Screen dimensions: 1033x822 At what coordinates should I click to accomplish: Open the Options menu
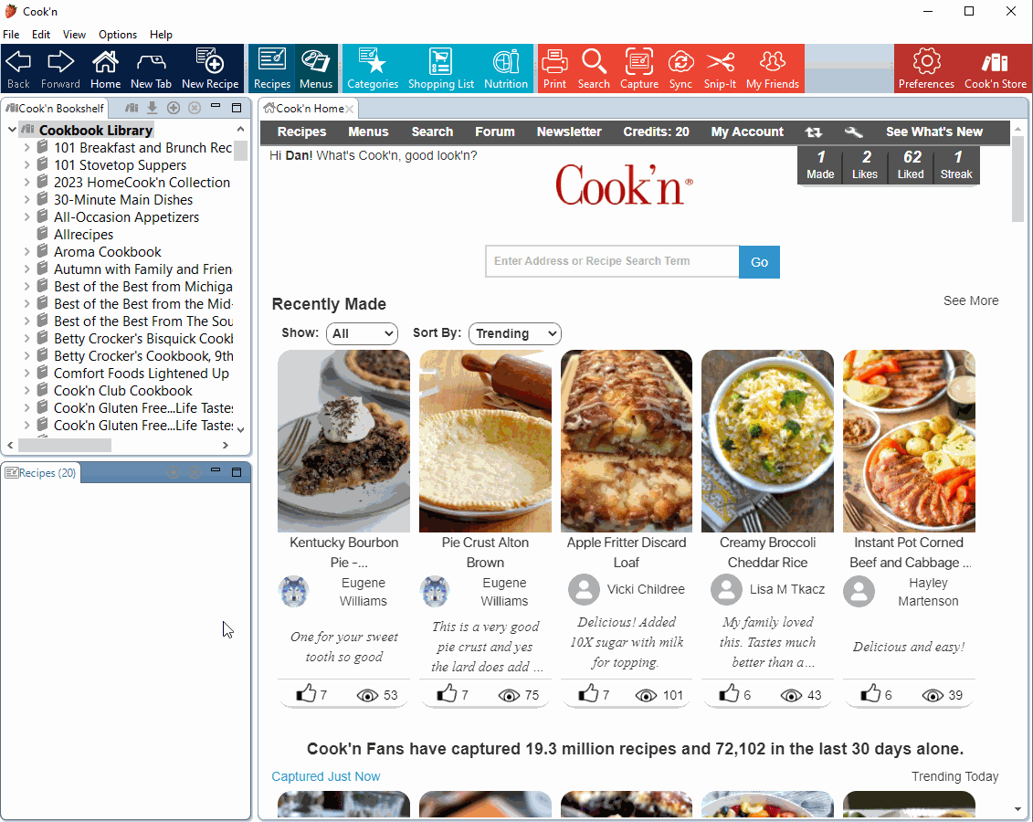118,35
